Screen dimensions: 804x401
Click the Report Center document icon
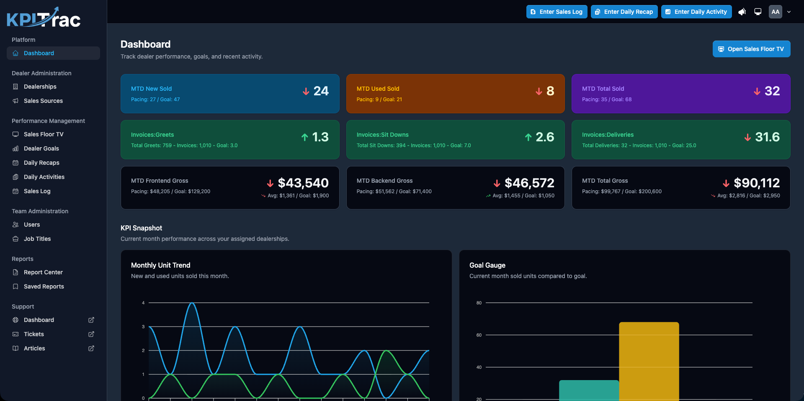[15, 272]
